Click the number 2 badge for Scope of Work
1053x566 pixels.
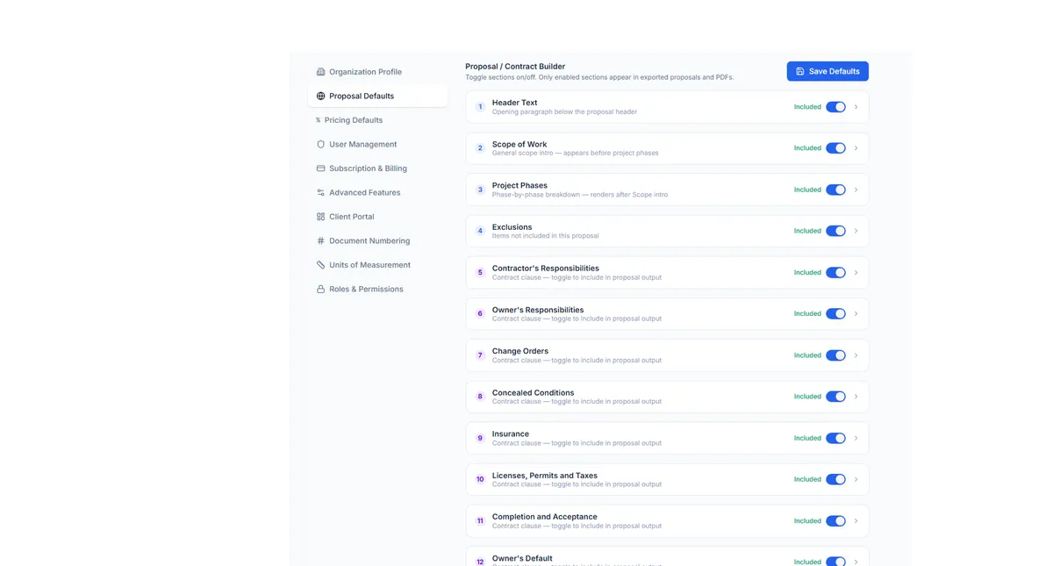pyautogui.click(x=480, y=148)
